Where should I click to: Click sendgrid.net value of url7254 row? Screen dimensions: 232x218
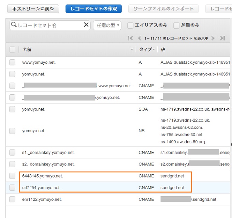point(172,188)
